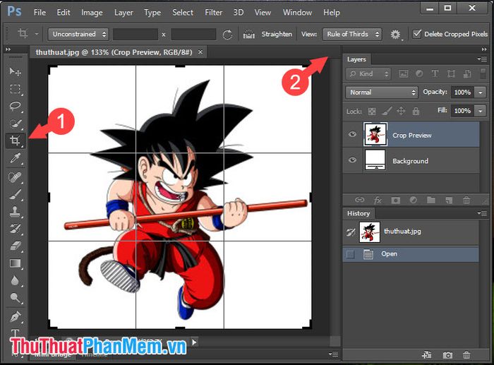Open the Unconstrained aspect ratio dropdown
This screenshot has width=494, height=365.
78,34
